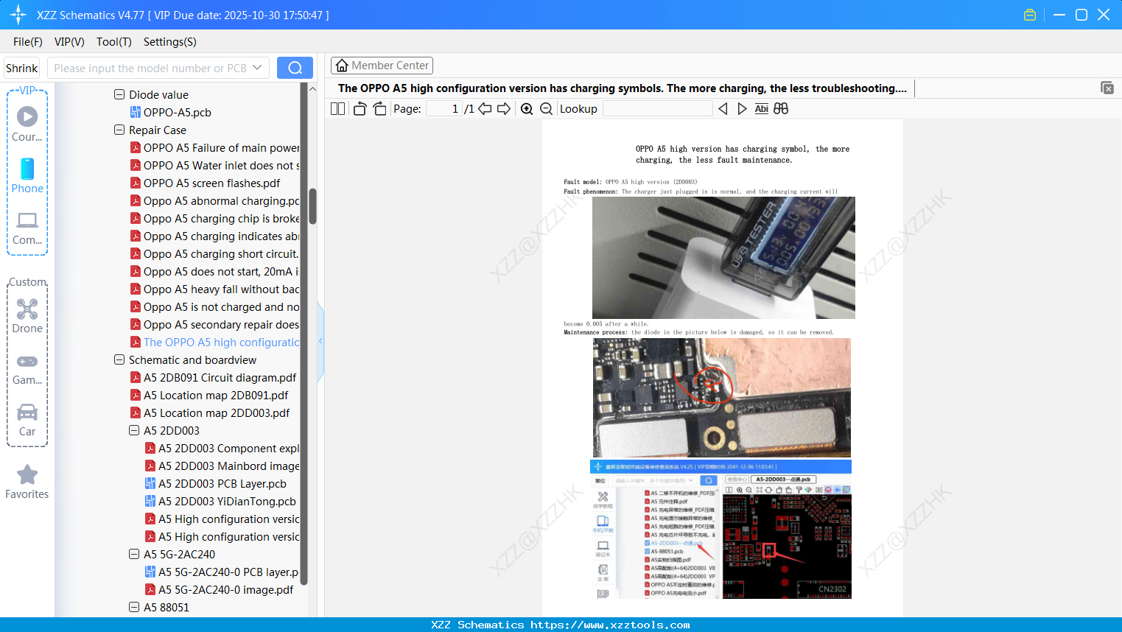Find previous lookup match
This screenshot has width=1122, height=632.
[x=723, y=109]
